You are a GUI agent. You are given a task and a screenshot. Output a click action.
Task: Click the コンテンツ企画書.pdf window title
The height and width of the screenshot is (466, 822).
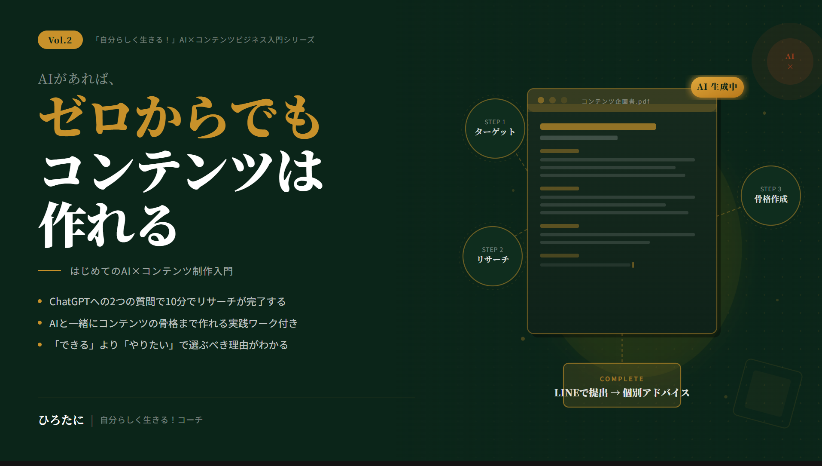pos(615,101)
